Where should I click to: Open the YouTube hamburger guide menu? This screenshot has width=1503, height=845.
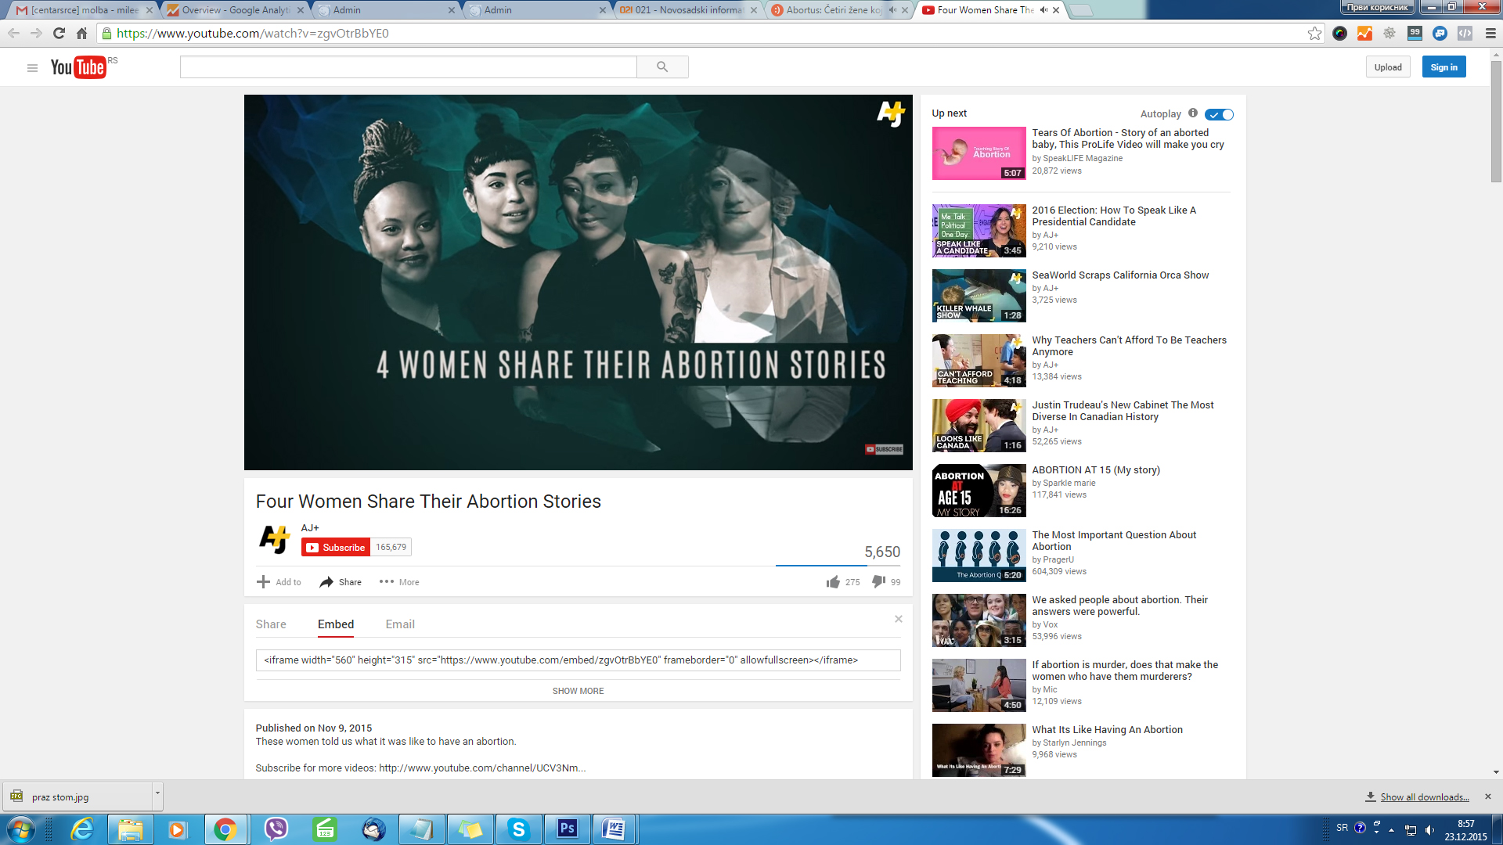32,68
